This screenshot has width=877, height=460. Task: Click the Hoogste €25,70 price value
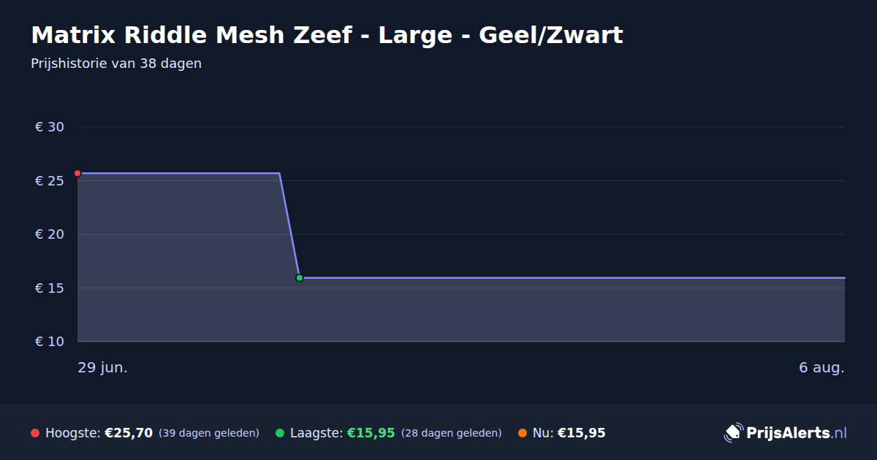129,433
